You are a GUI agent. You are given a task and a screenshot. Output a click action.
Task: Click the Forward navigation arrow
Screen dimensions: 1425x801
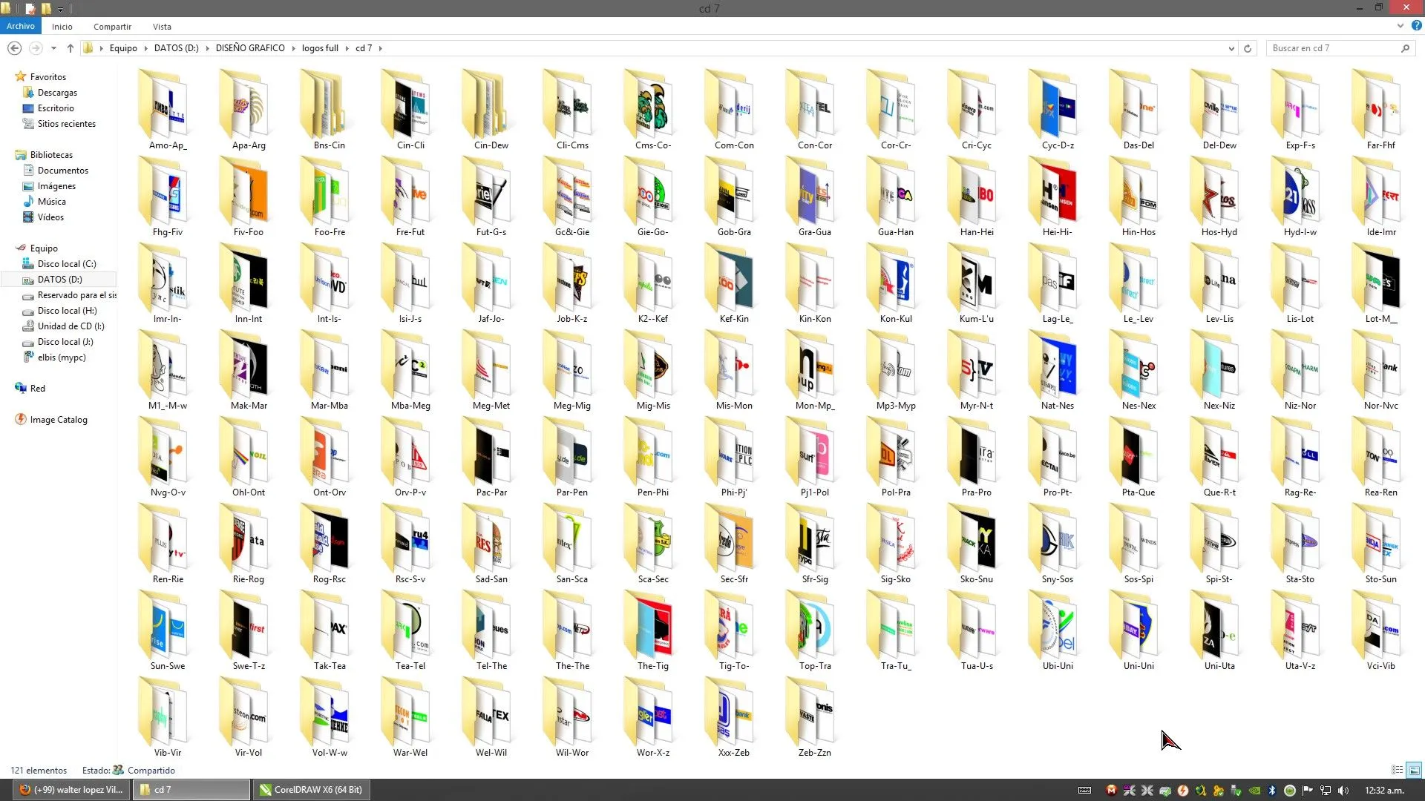36,48
